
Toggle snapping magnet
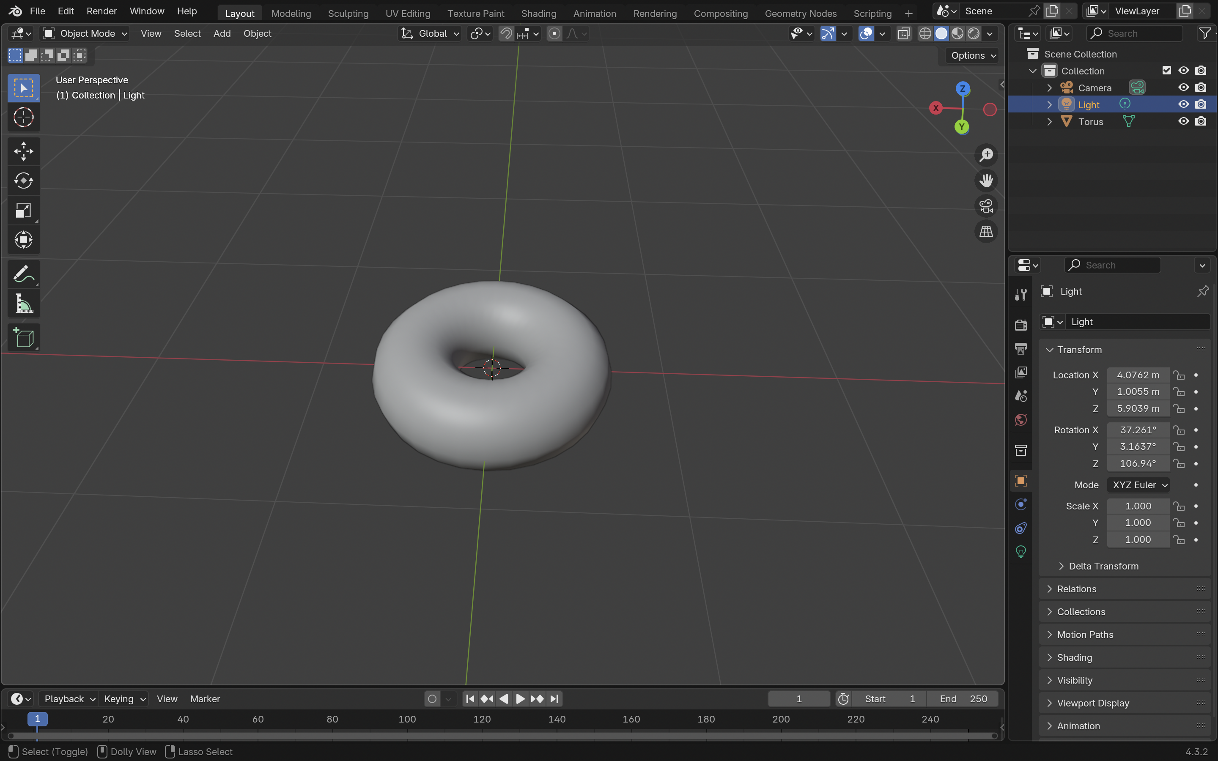506,34
